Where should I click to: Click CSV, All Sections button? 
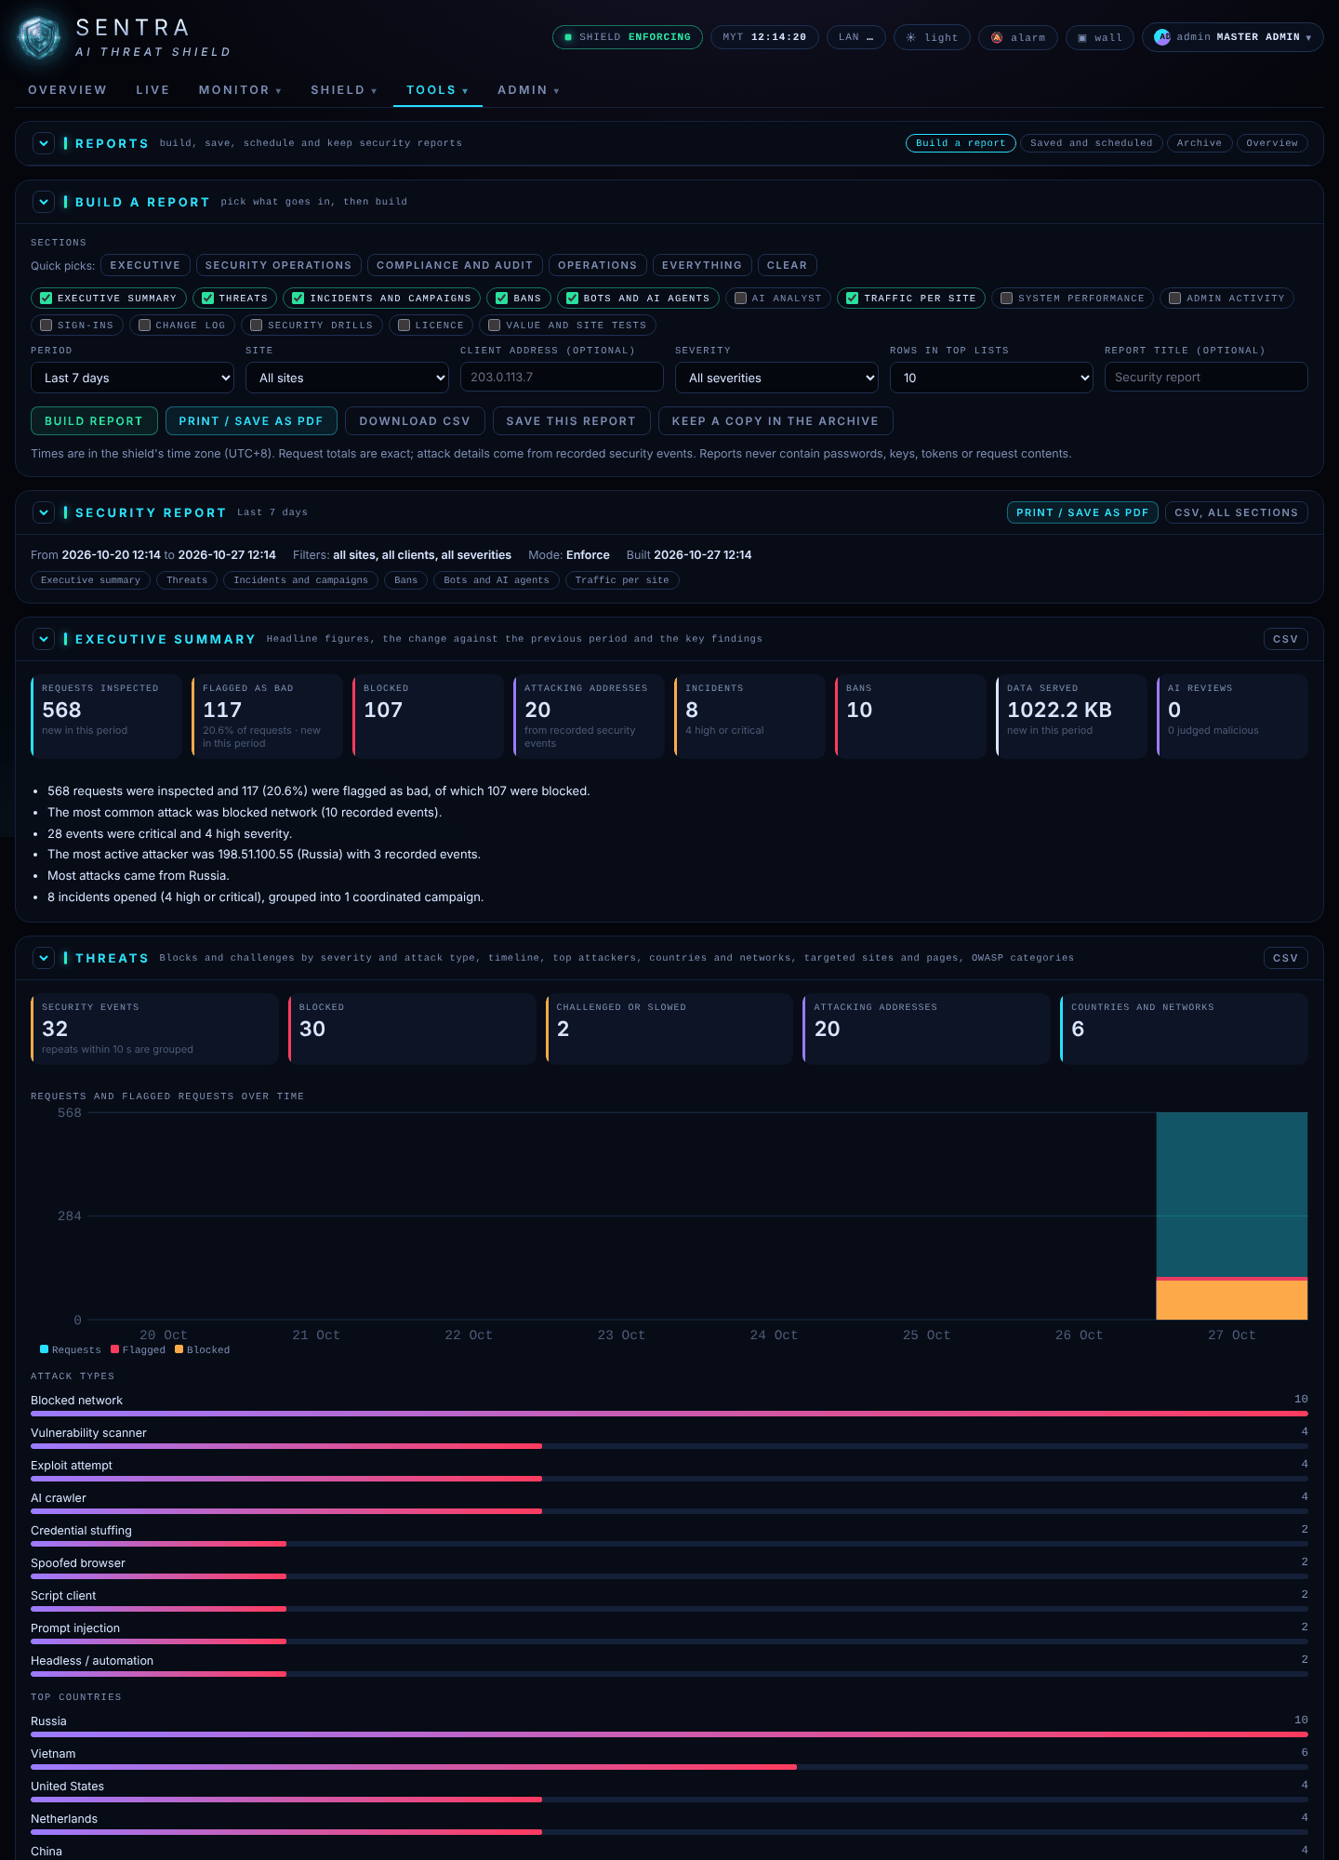tap(1236, 512)
